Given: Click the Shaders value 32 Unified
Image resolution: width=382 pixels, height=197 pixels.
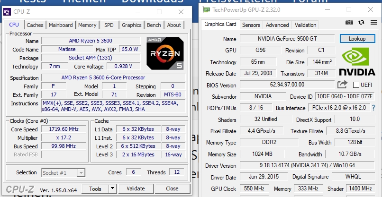Looking at the screenshot, I should pos(266,119).
